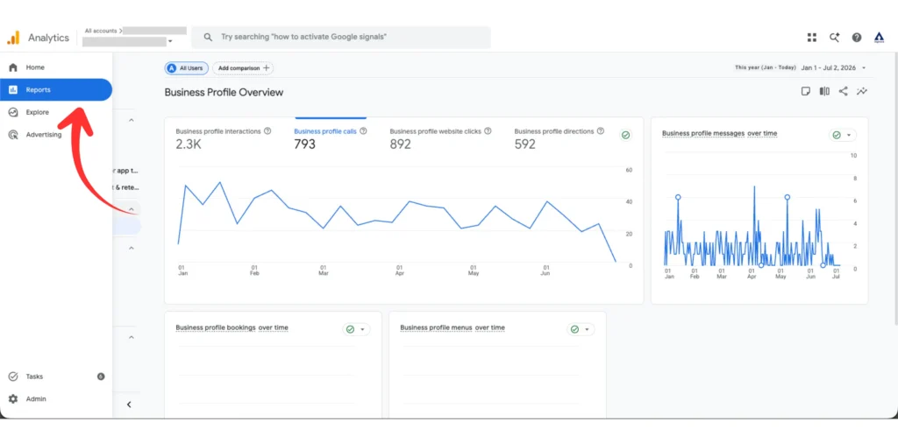
Task: Collapse the lowest report section chevron
Action: point(132,337)
